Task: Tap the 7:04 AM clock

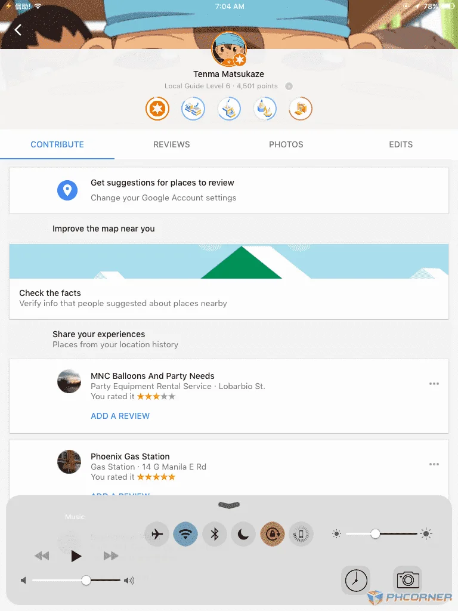Action: (x=230, y=6)
